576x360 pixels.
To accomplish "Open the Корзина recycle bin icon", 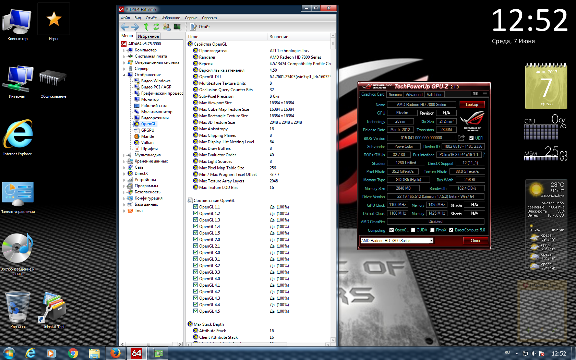I will point(17,310).
